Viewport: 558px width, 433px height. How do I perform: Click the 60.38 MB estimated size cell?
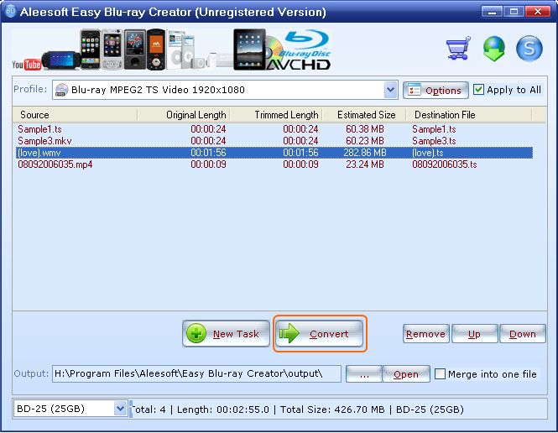coord(365,129)
